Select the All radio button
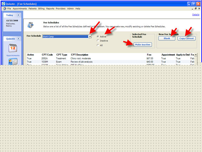Screen dimensions: 202x152 tap(98, 45)
